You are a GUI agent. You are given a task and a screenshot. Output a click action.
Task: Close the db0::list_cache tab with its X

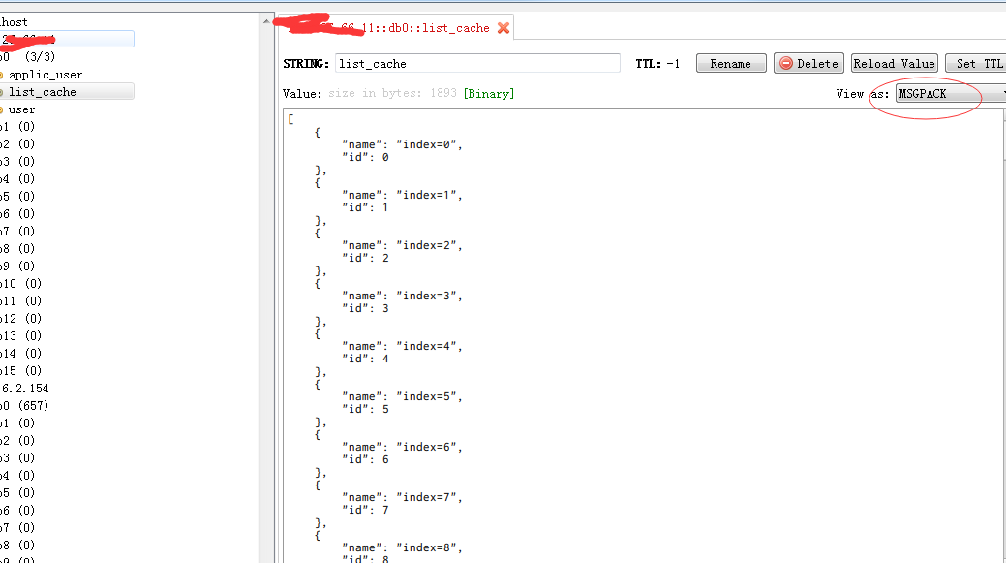click(503, 28)
